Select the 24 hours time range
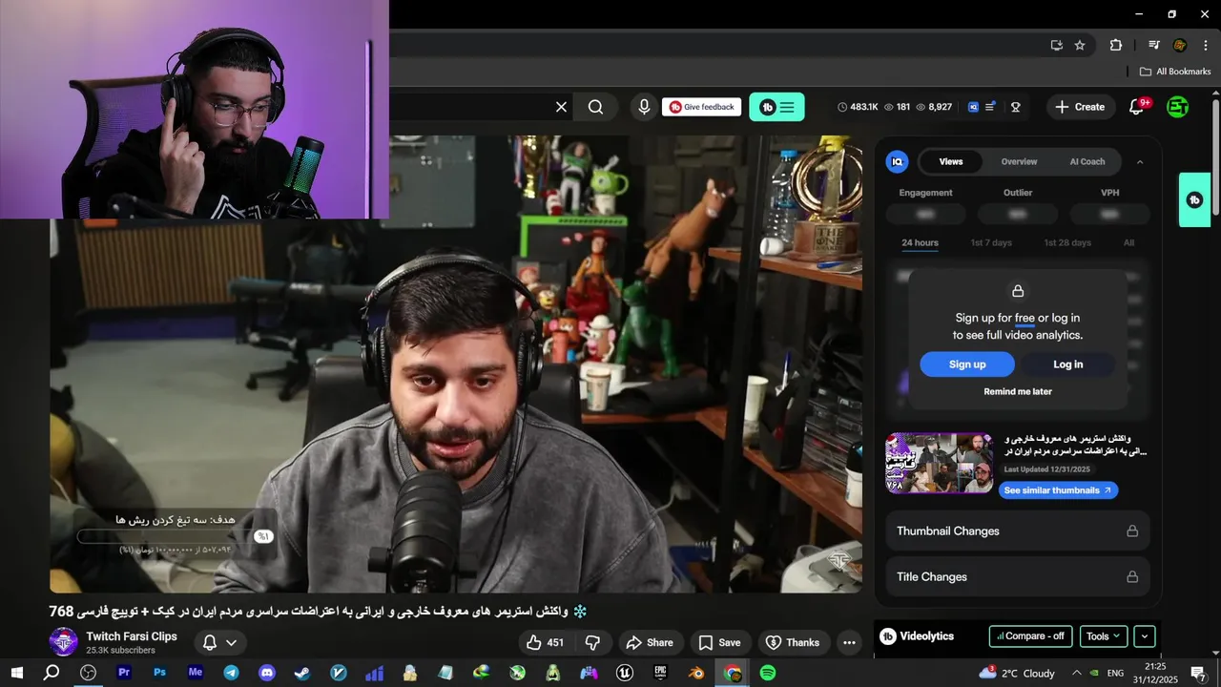This screenshot has width=1221, height=687. pyautogui.click(x=920, y=242)
